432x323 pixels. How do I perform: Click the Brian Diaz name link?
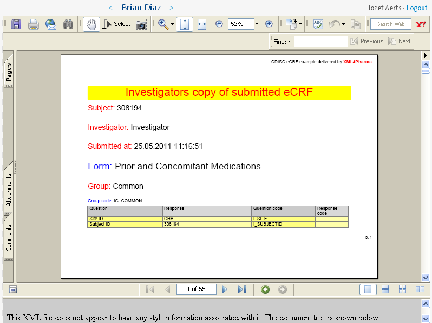click(x=141, y=8)
